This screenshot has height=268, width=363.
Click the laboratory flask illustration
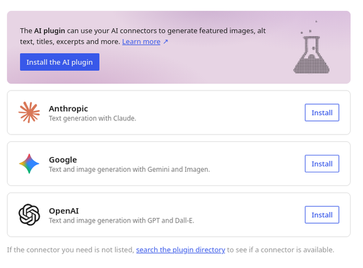click(311, 47)
